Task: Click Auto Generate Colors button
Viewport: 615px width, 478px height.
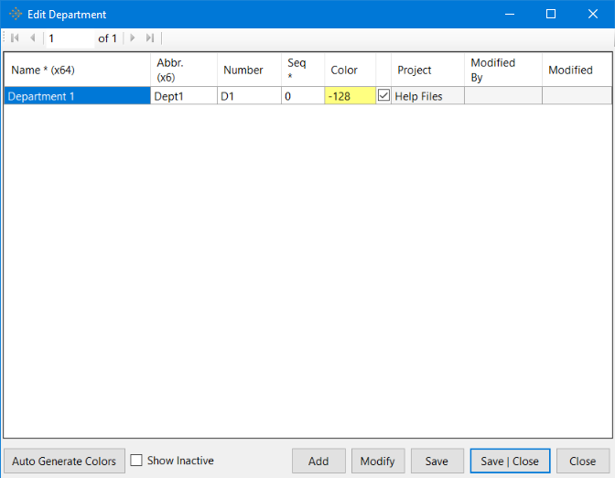Action: pos(64,461)
